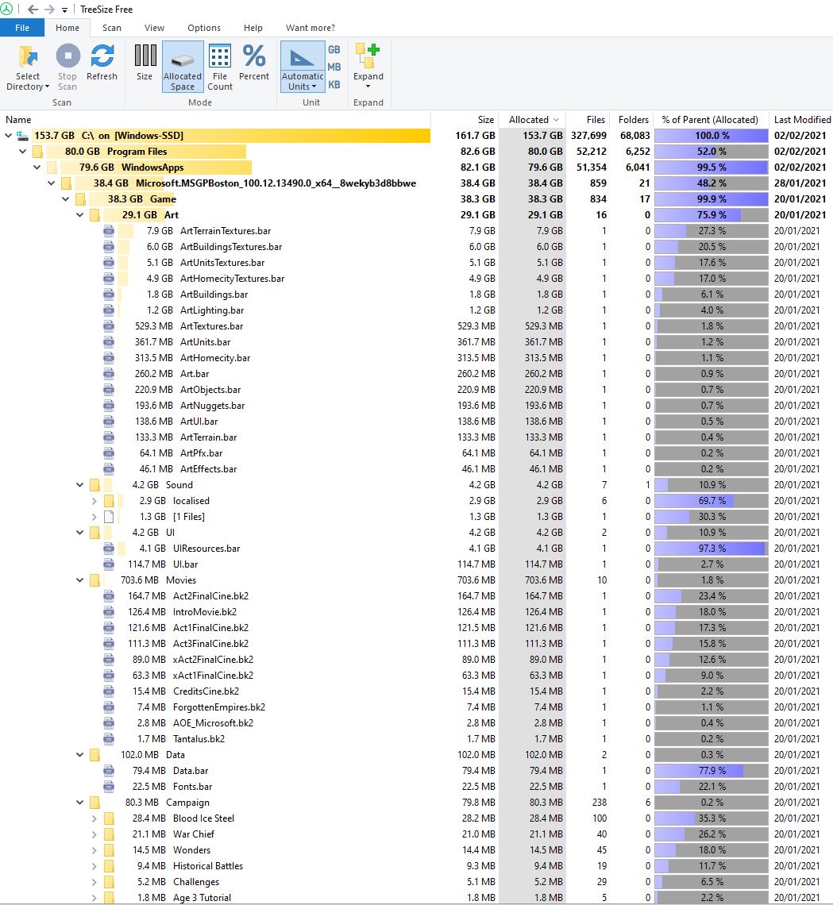Click the Stop Scan icon
Screen dimensions: 833x905
(x=67, y=56)
